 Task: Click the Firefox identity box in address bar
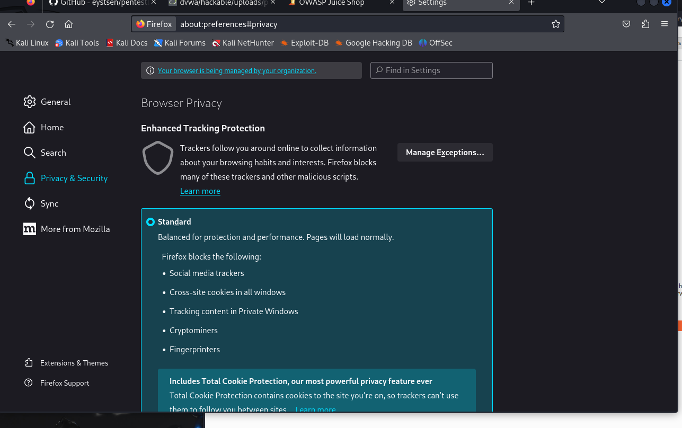(x=154, y=24)
